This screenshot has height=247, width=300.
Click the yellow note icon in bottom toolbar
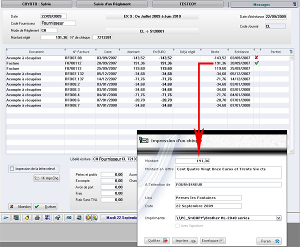[x=27, y=217]
